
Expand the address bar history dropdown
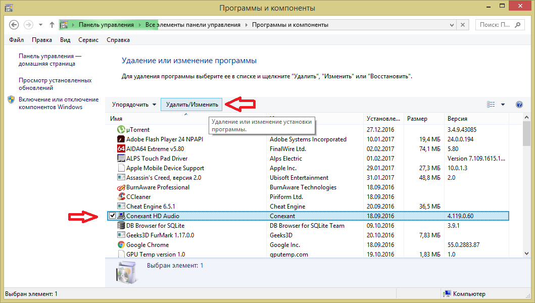coord(451,25)
